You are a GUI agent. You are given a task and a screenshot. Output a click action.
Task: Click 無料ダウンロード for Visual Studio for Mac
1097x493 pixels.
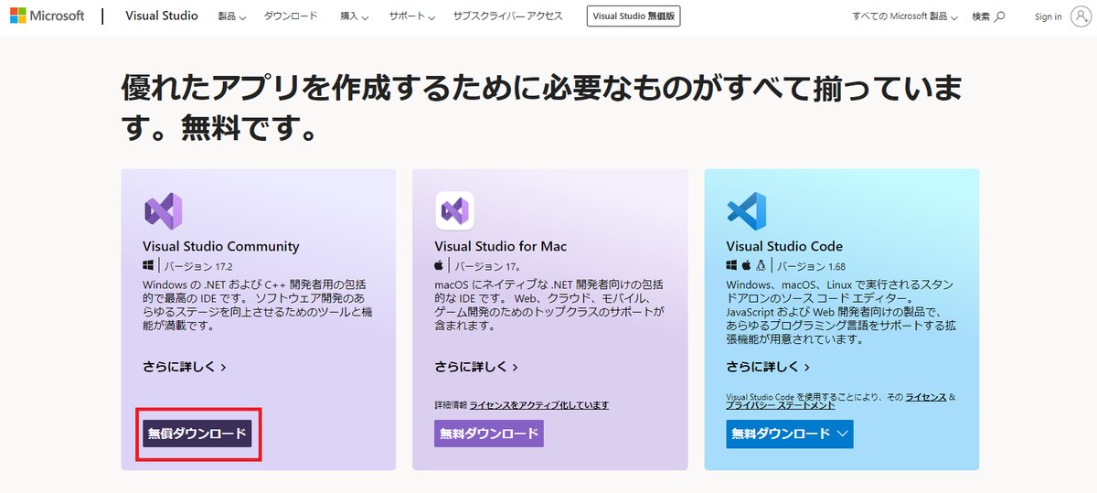coord(489,434)
